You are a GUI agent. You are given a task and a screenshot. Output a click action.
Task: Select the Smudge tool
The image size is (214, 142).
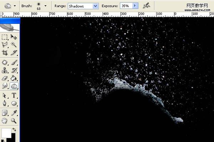coord(5,86)
